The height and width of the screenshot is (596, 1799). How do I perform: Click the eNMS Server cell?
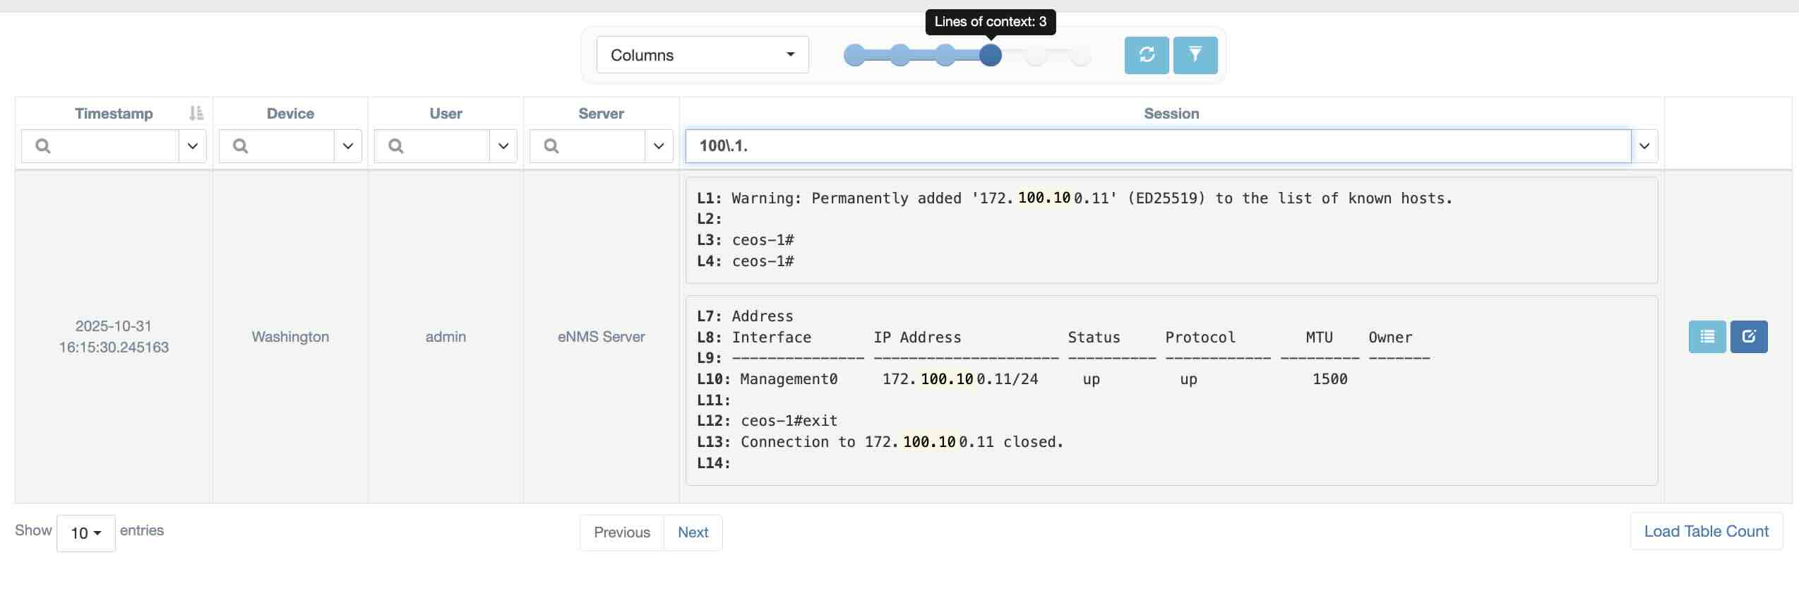click(601, 337)
